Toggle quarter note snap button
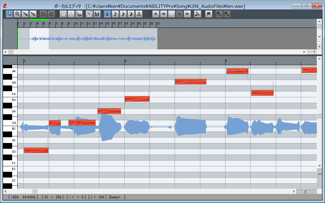This screenshot has width=325, height=203. (x=107, y=14)
